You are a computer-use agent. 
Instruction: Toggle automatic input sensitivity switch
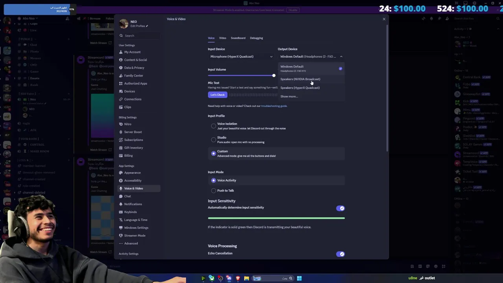[x=340, y=208]
